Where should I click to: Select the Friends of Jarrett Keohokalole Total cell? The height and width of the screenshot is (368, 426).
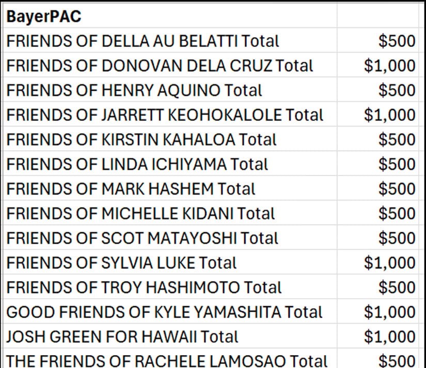click(165, 115)
